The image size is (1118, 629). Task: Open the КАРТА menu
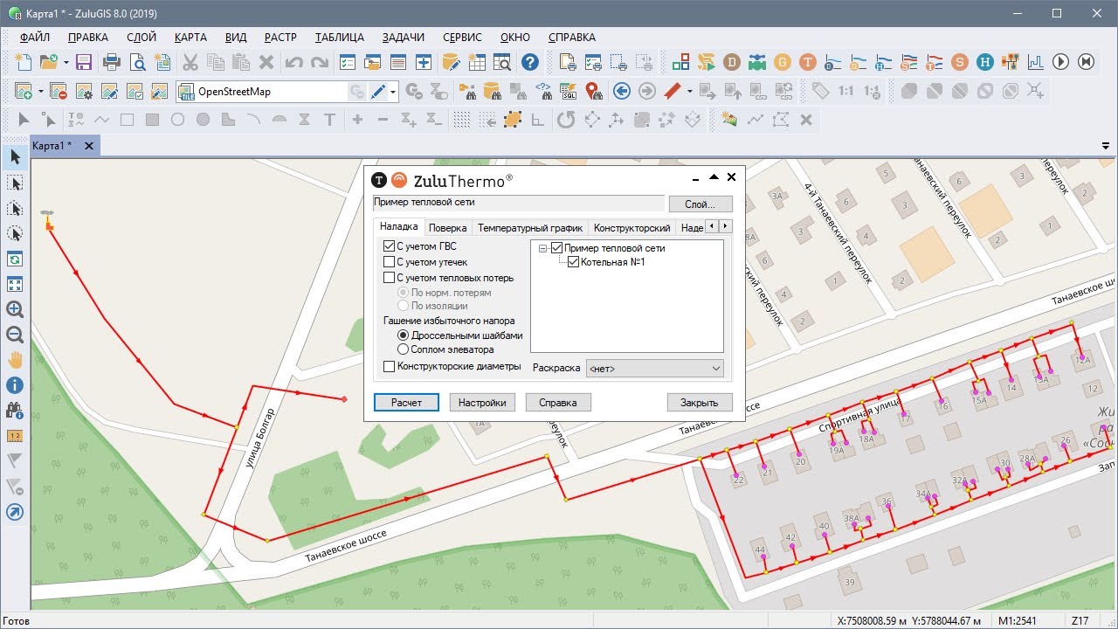coord(190,38)
